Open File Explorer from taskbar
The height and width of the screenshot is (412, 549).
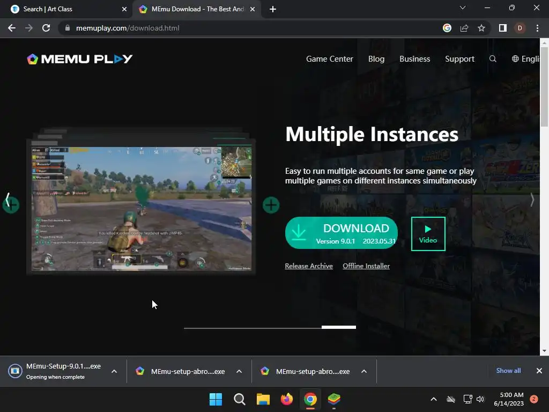pos(263,399)
